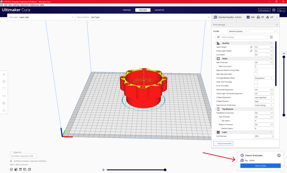Collapse the Walls settings section
The image size is (287, 173).
tap(271, 59)
